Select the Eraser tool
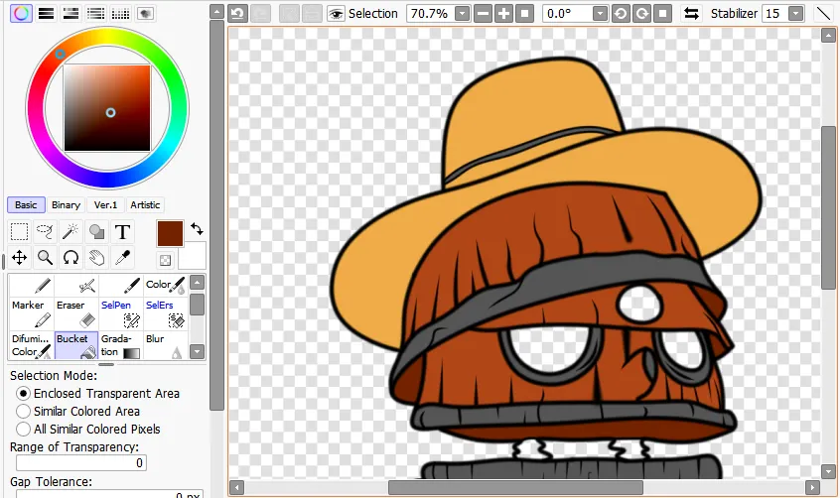Screen dimensions: 840x498 76,313
